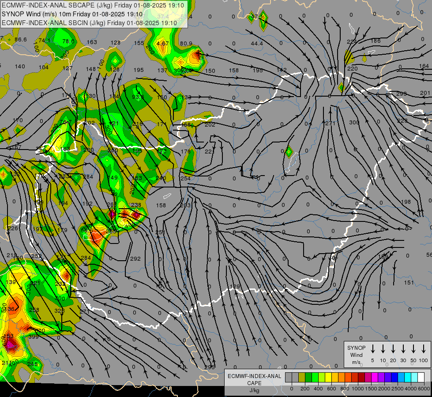The height and width of the screenshot is (397, 432).
Task: Click the '245' map value
Action: coord(33,364)
